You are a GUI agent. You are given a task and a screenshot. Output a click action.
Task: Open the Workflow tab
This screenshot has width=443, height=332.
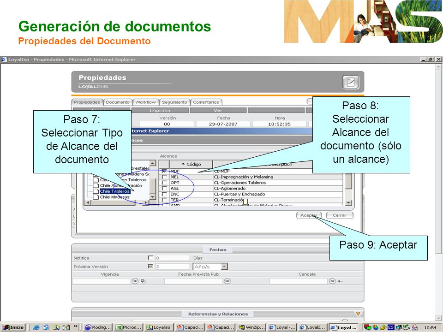click(145, 102)
